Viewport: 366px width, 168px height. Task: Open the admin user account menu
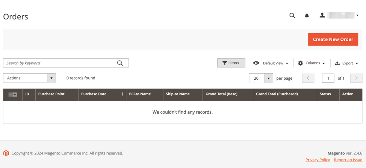pyautogui.click(x=339, y=15)
